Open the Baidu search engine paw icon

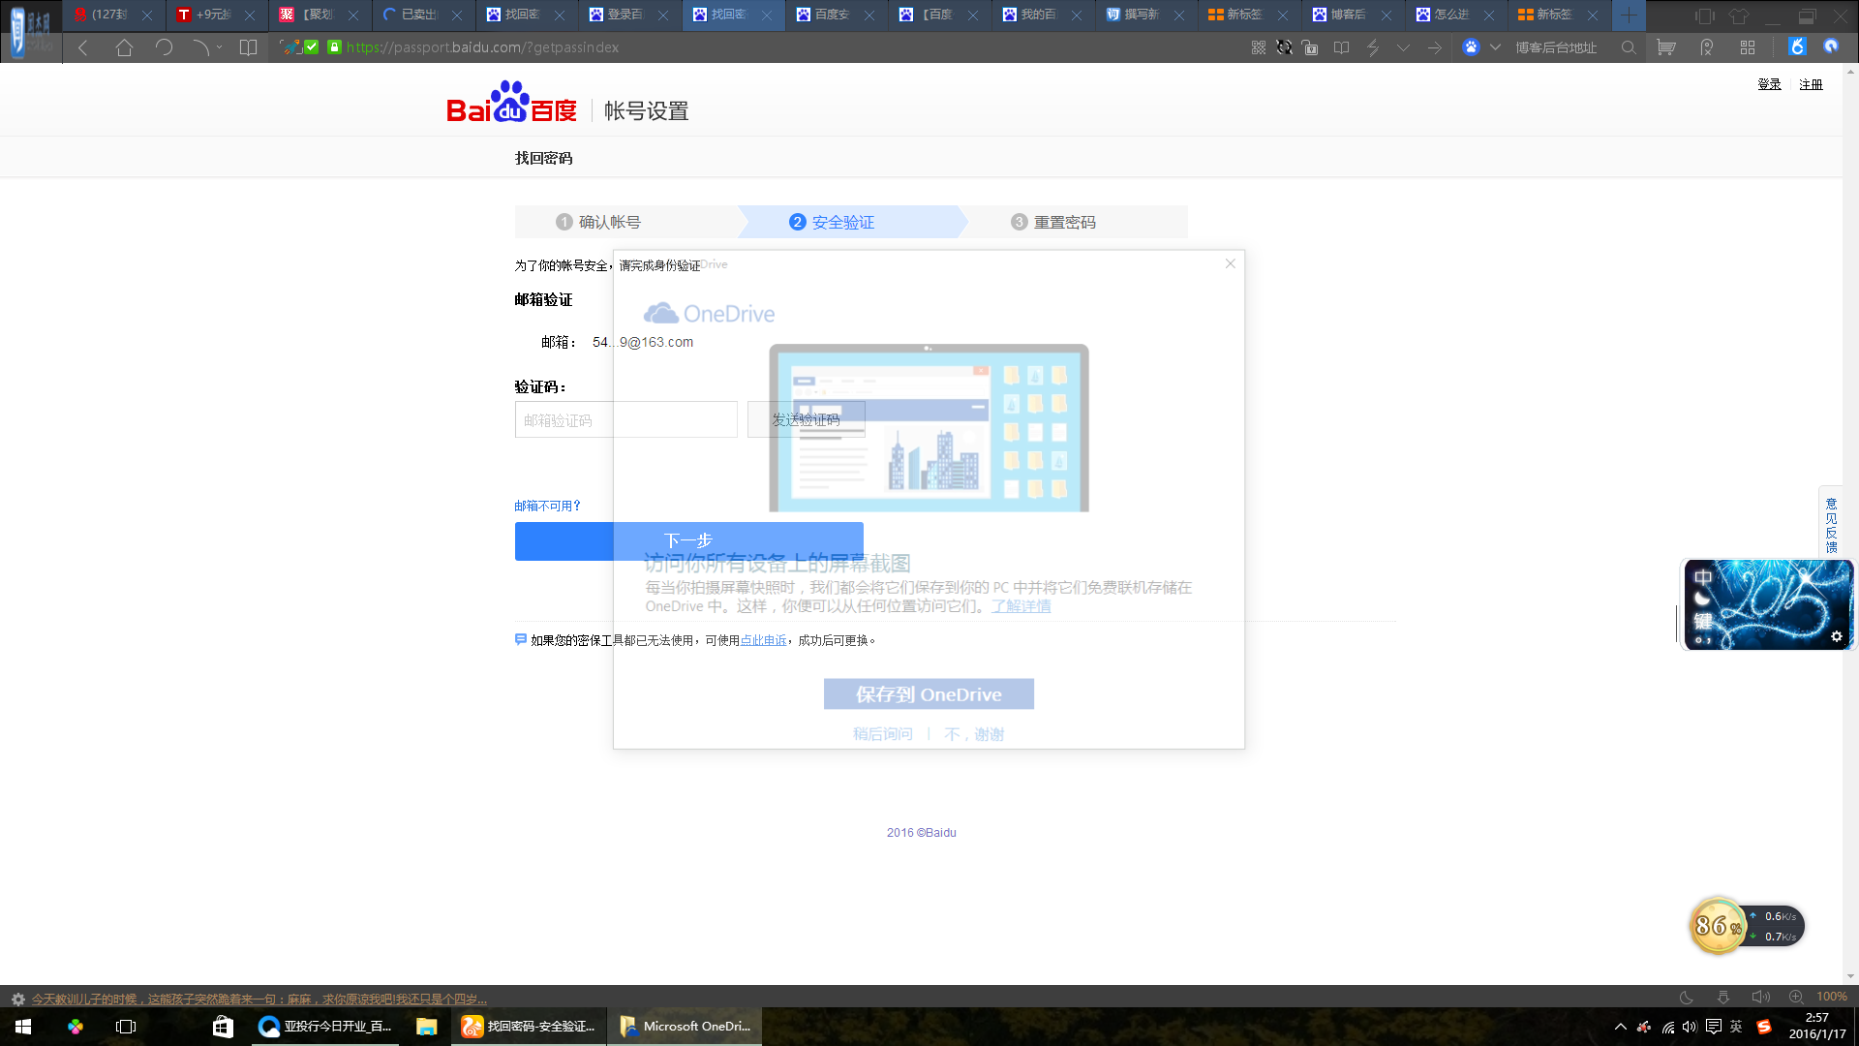[1471, 47]
